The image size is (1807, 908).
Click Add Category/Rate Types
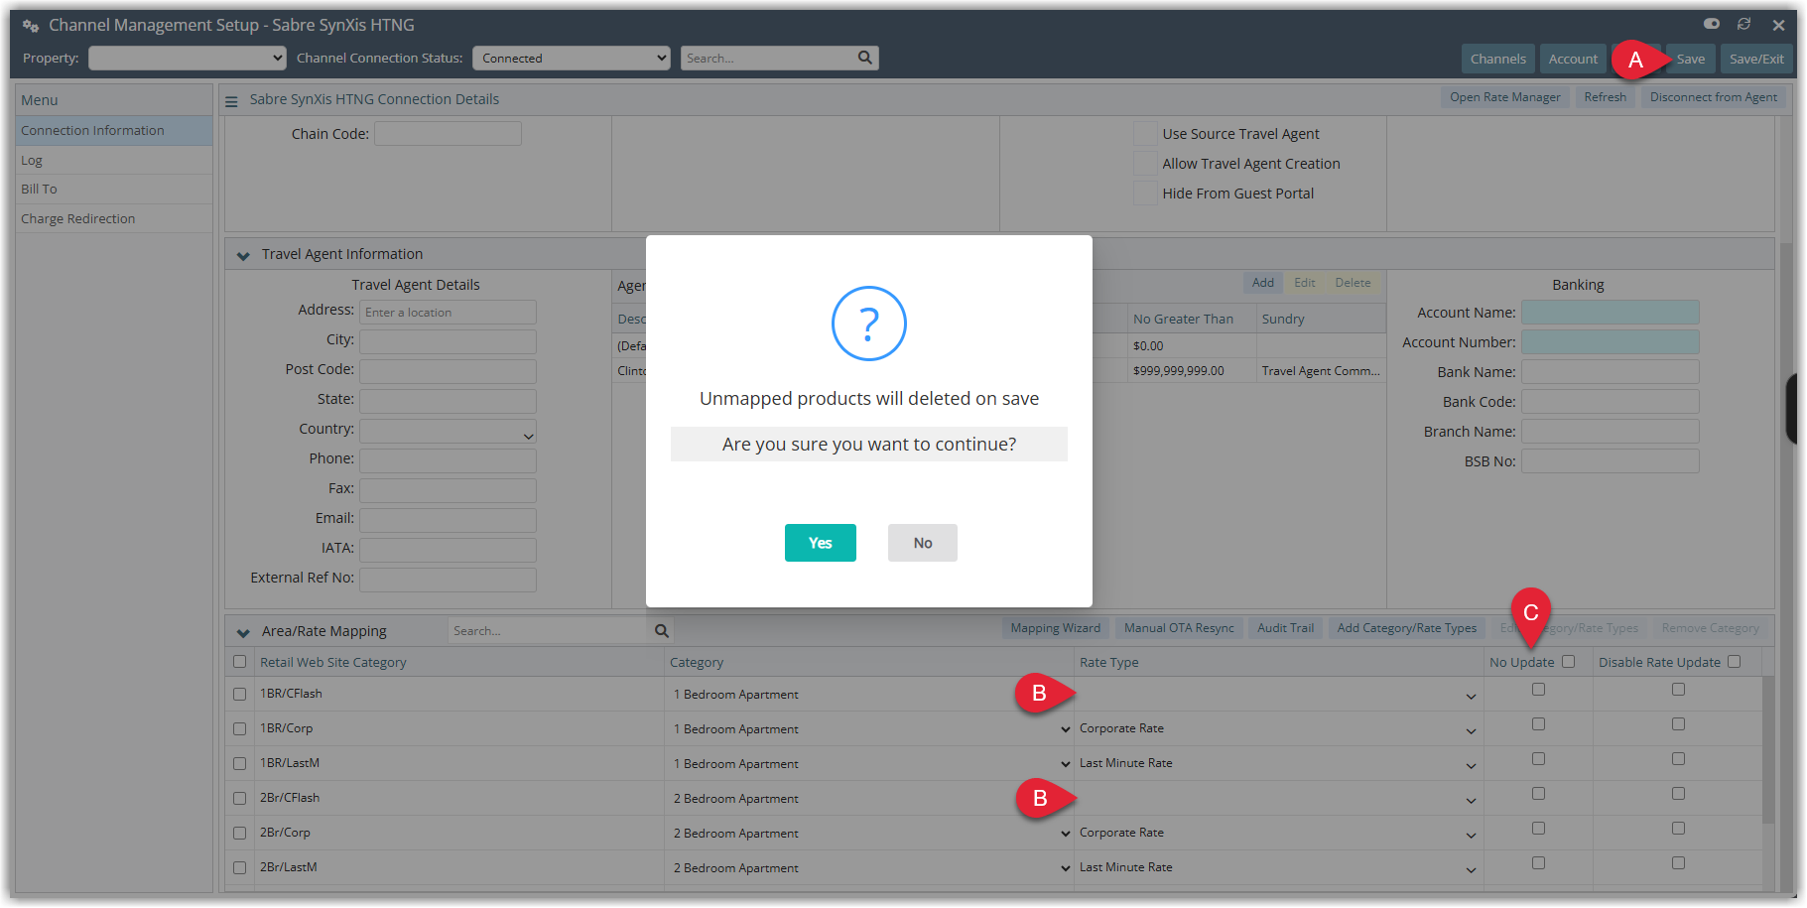click(1407, 628)
